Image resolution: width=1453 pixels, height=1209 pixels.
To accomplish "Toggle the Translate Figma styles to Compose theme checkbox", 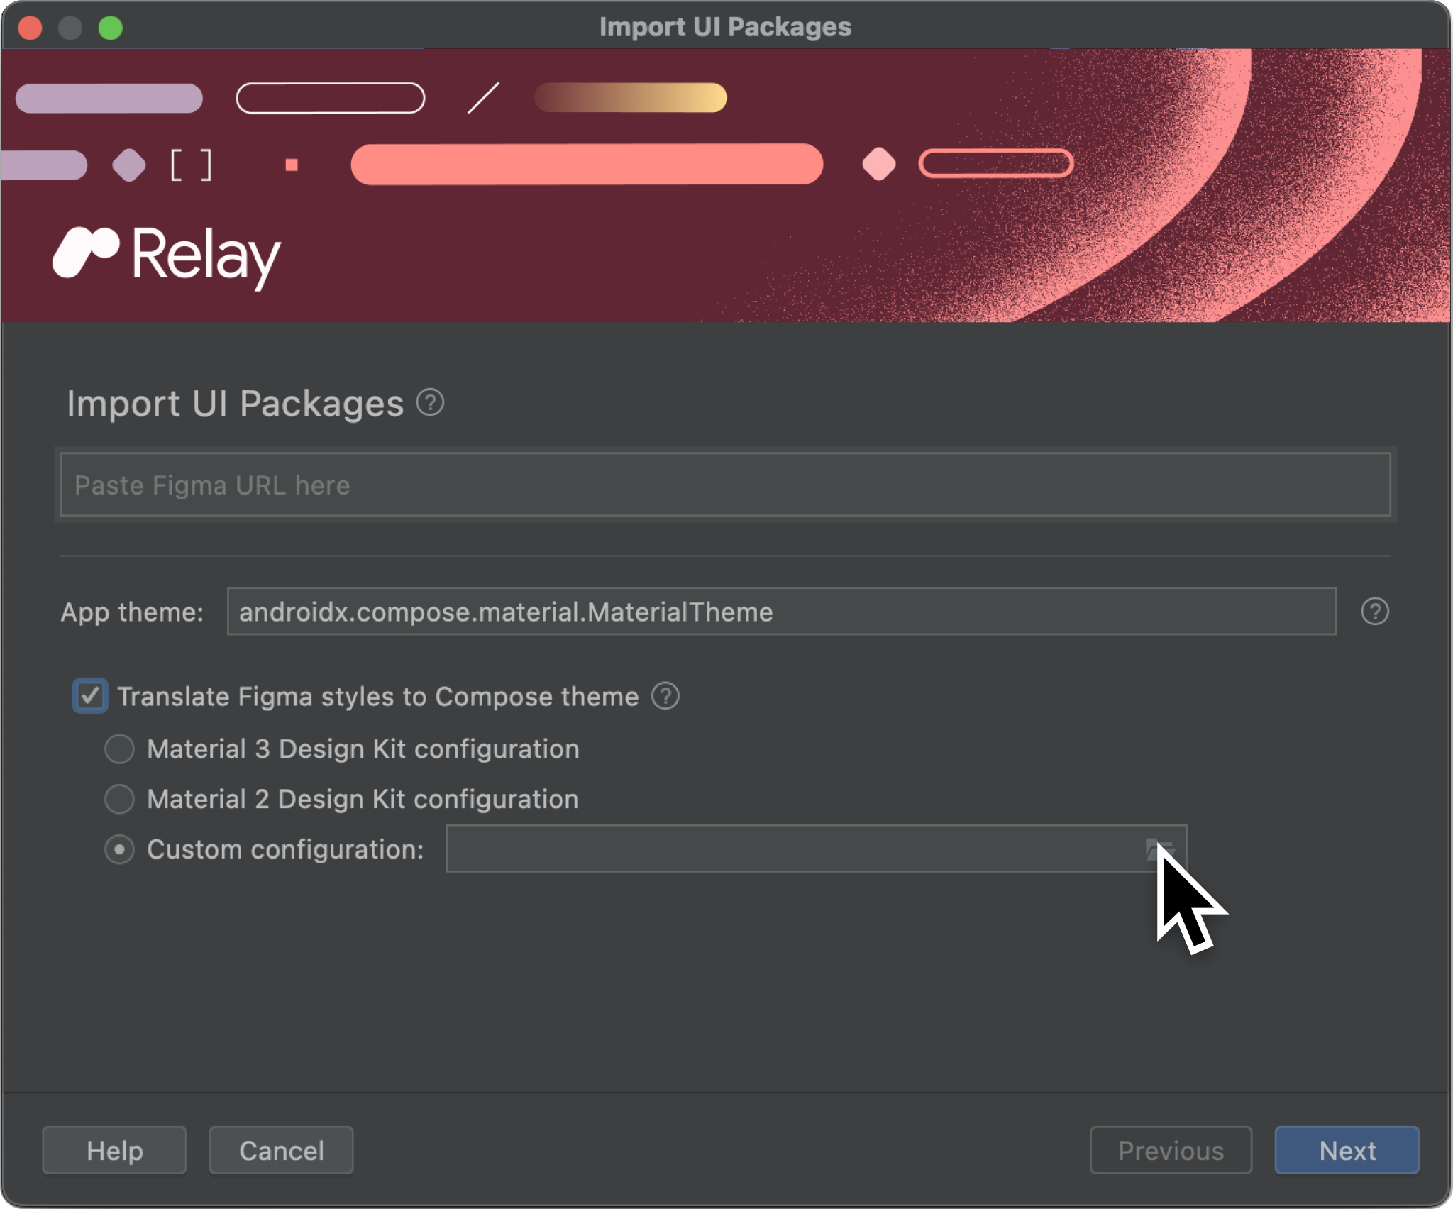I will [92, 695].
